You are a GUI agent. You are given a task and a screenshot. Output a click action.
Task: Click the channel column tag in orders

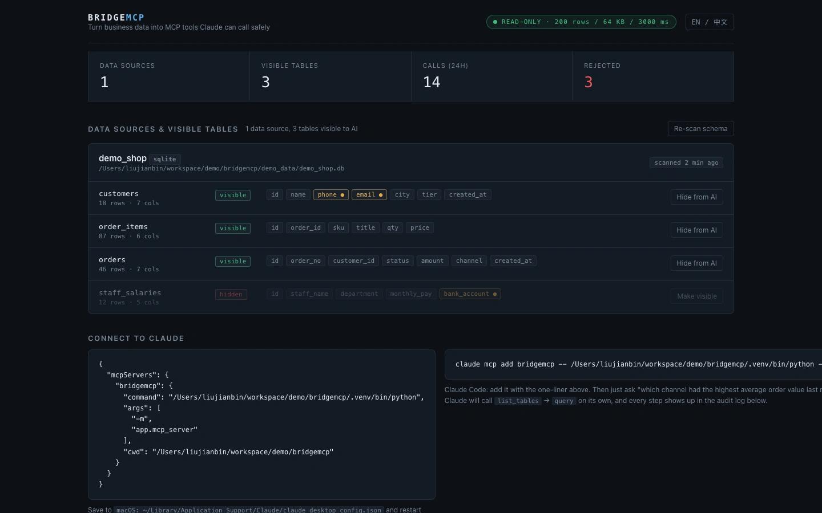pos(469,261)
